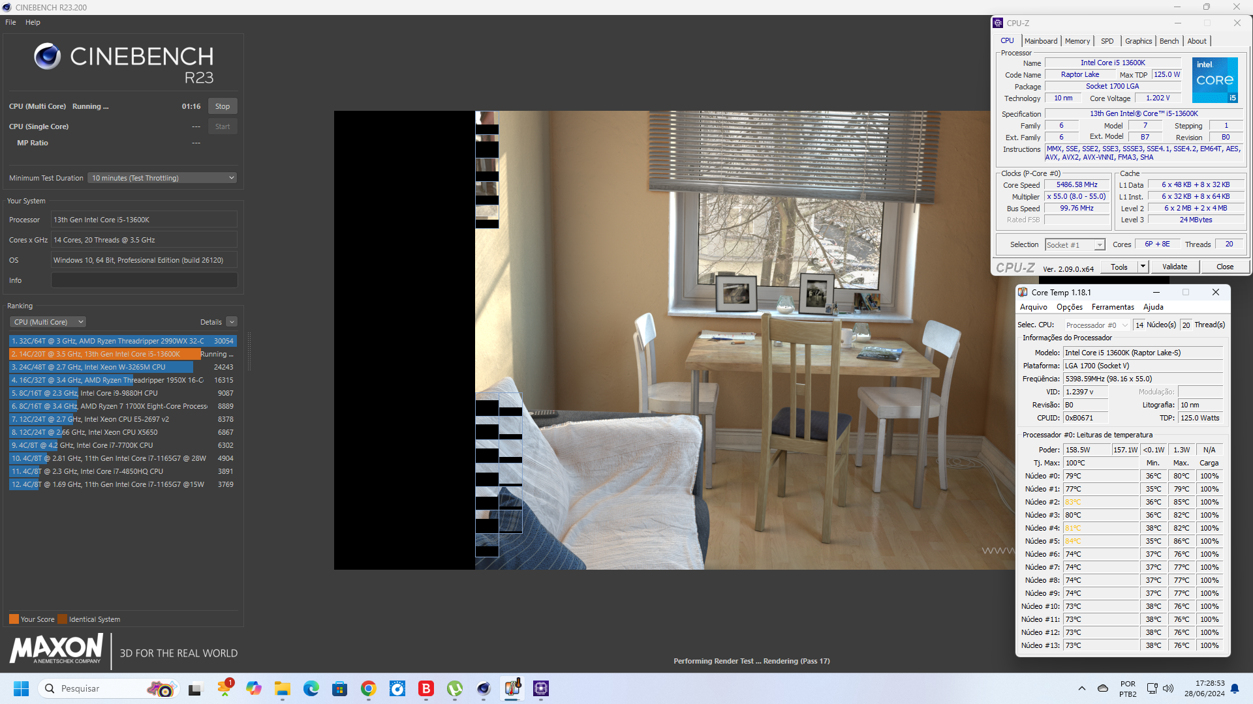The width and height of the screenshot is (1253, 704).
Task: Select the Intel Xeon W-3265M ranking row
Action: 123,367
